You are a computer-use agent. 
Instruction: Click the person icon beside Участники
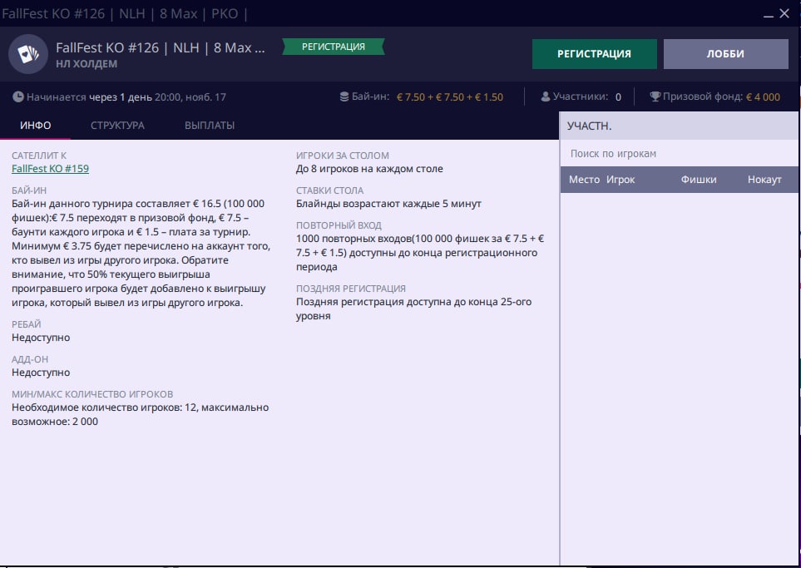pos(546,97)
